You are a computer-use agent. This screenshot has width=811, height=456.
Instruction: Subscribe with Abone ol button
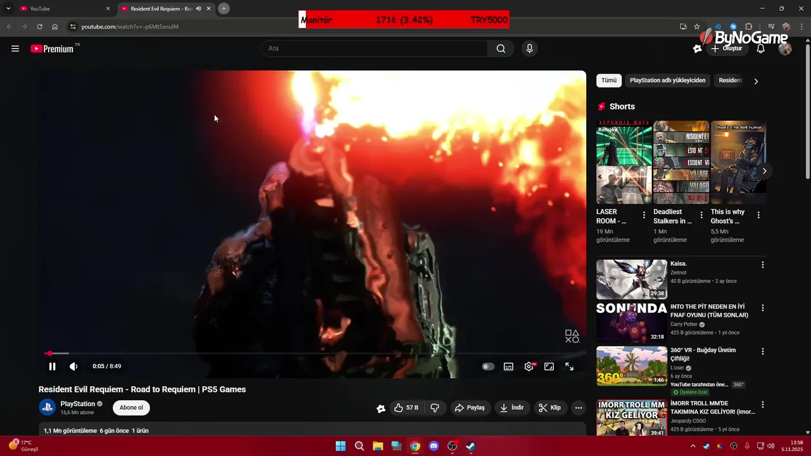[131, 407]
